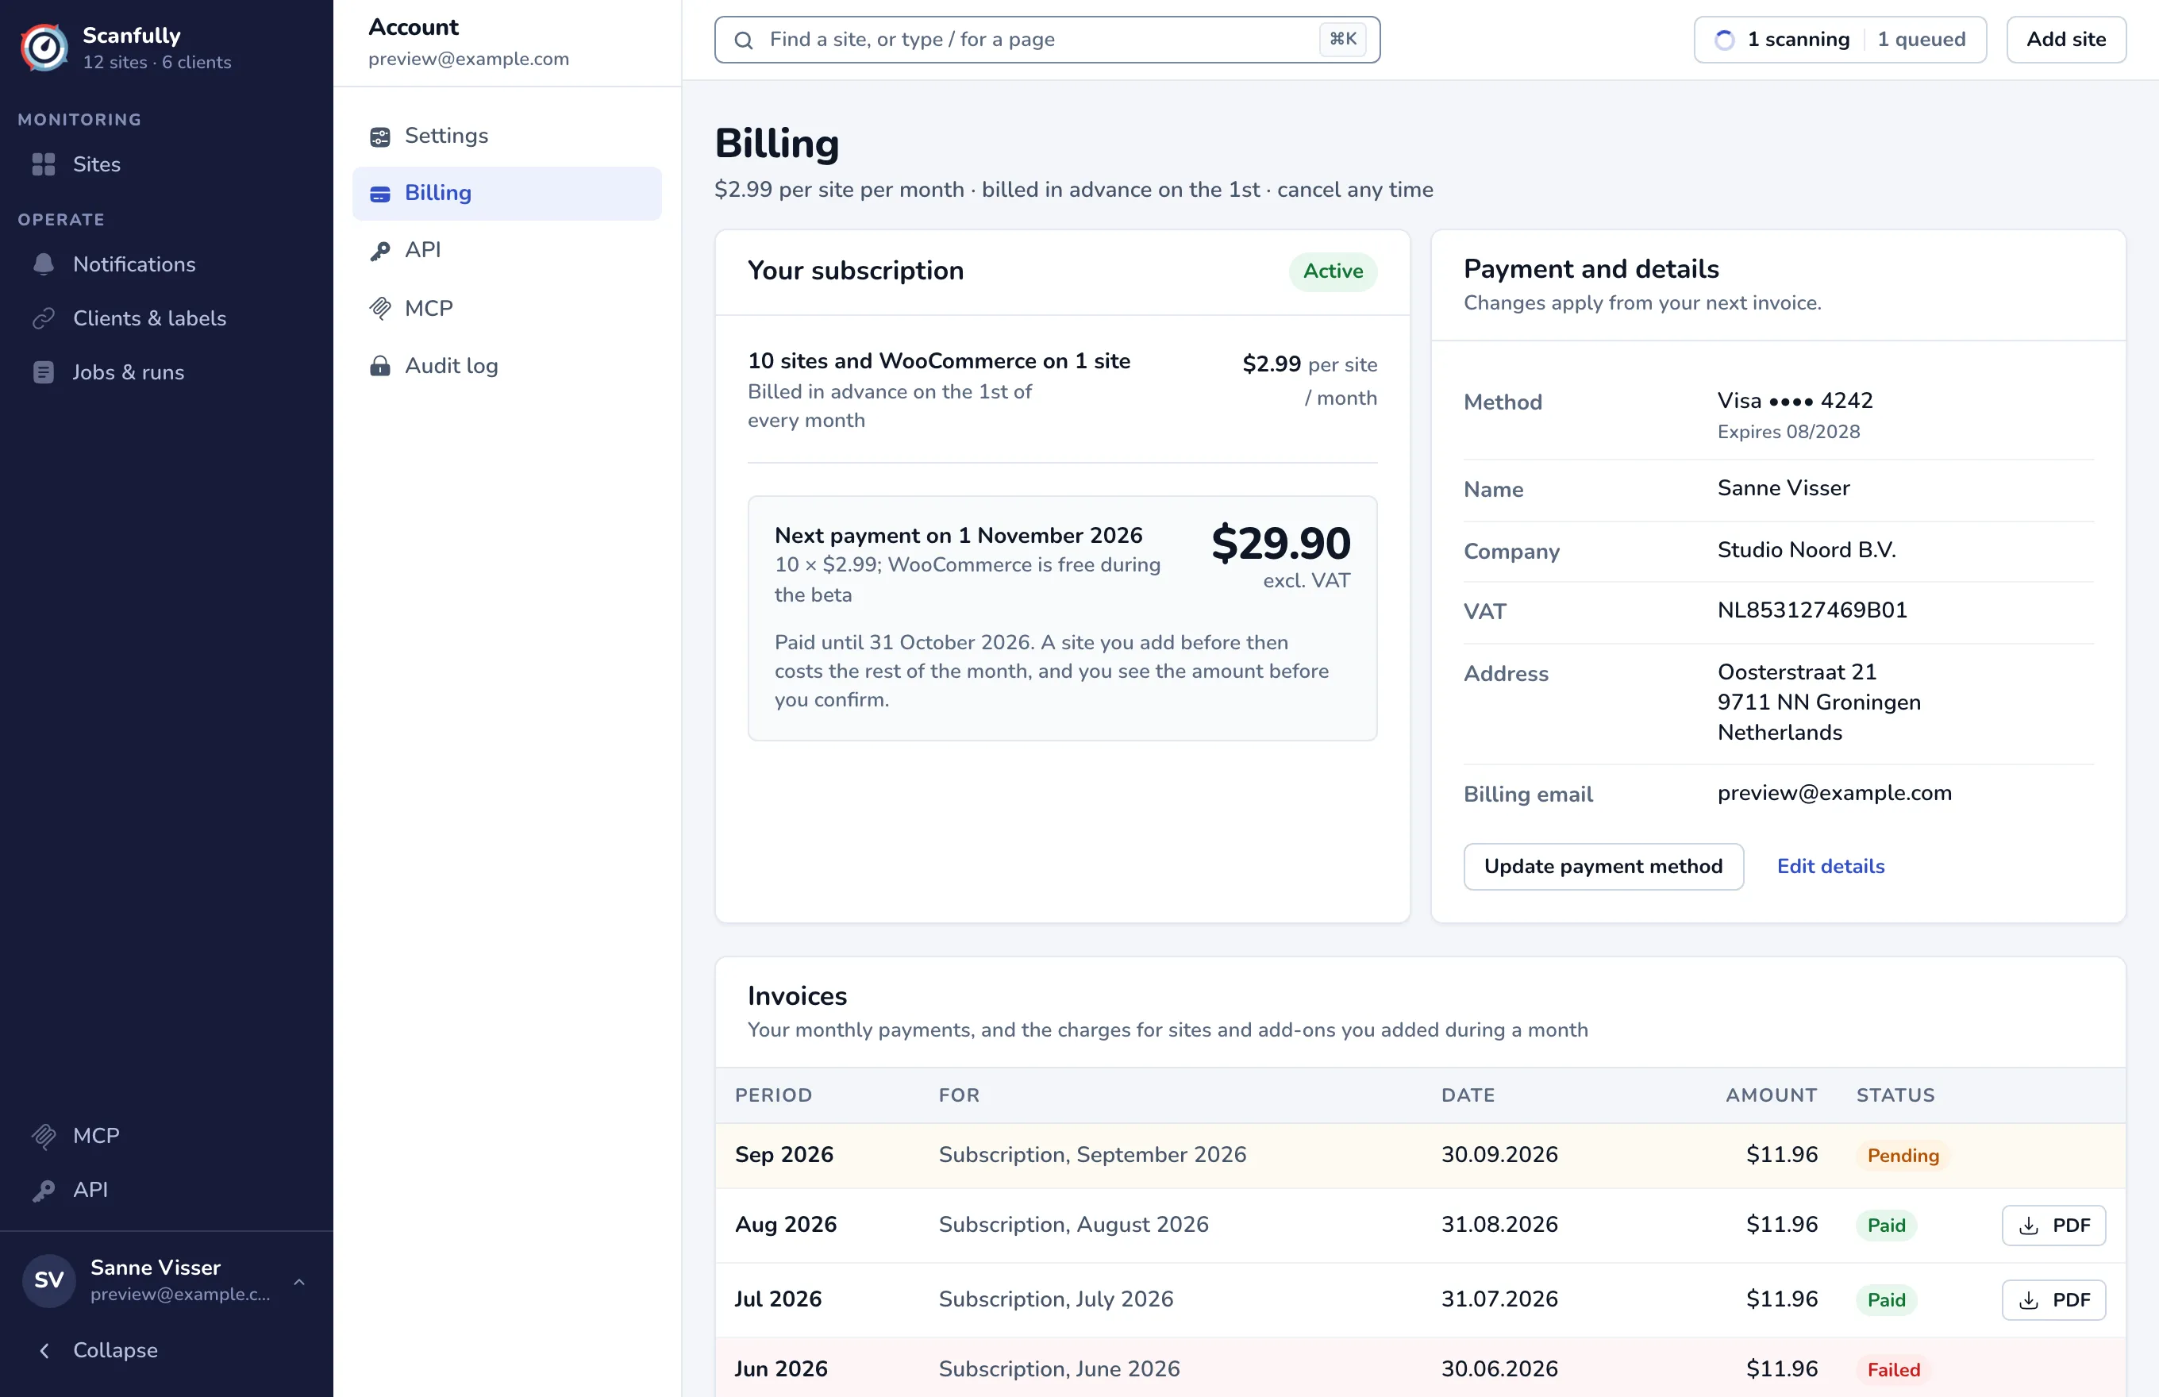2159x1397 pixels.
Task: Click the $29.90 next payment amount
Action: 1280,544
